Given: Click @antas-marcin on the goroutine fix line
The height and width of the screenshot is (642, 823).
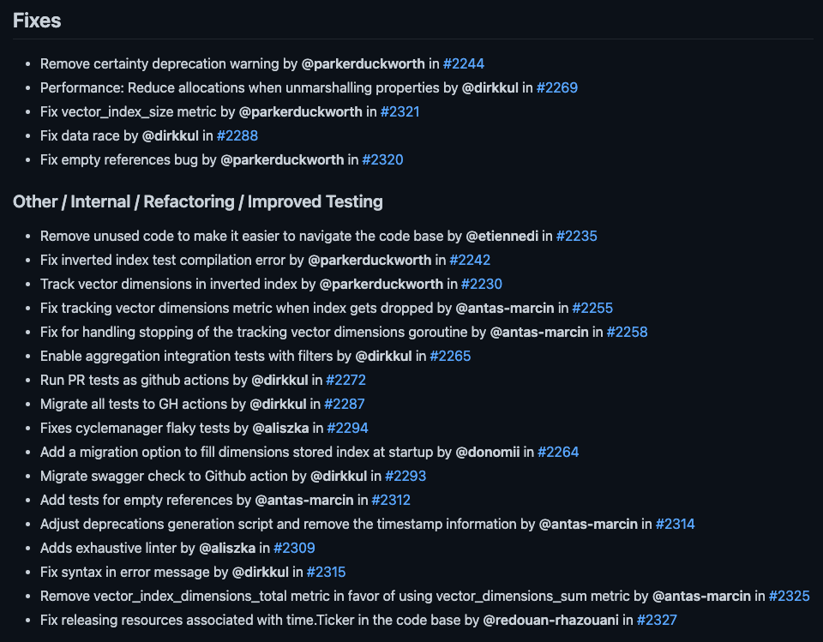Looking at the screenshot, I should point(539,332).
